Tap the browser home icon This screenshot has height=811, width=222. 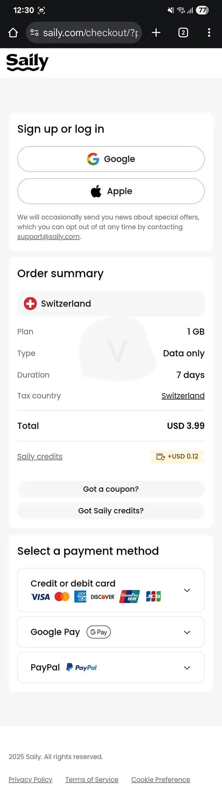(x=13, y=33)
